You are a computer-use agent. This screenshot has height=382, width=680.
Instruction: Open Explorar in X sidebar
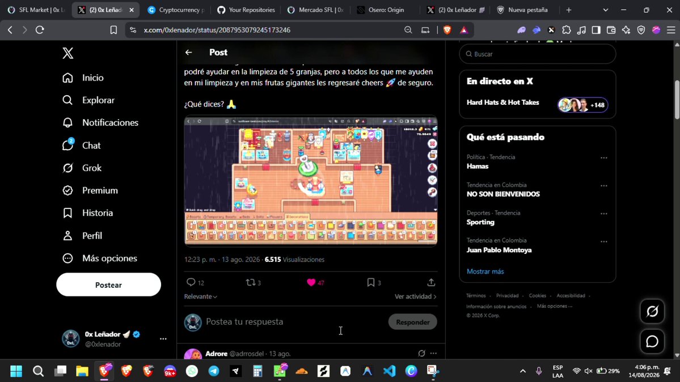point(88,100)
